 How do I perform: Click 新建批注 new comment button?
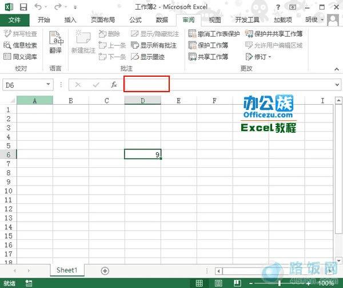[x=83, y=42]
